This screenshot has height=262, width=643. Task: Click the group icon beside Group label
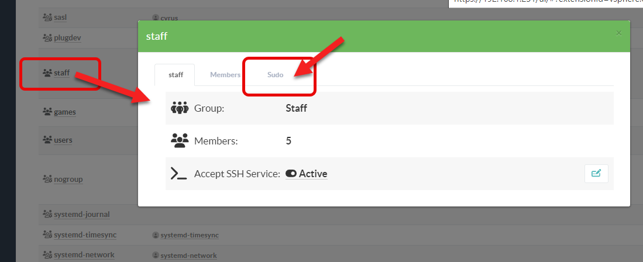[180, 108]
